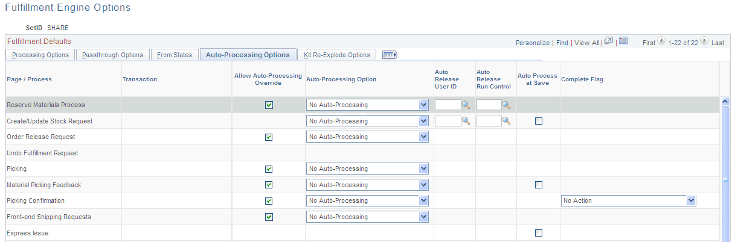Click the Download to spreadsheet icon
The width and height of the screenshot is (735, 242).
click(623, 41)
